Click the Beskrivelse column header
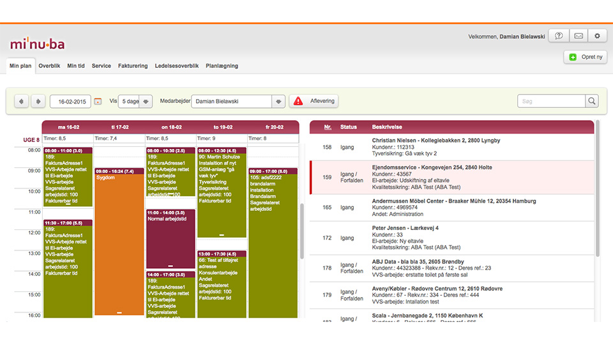The width and height of the screenshot is (613, 345). pos(387,127)
